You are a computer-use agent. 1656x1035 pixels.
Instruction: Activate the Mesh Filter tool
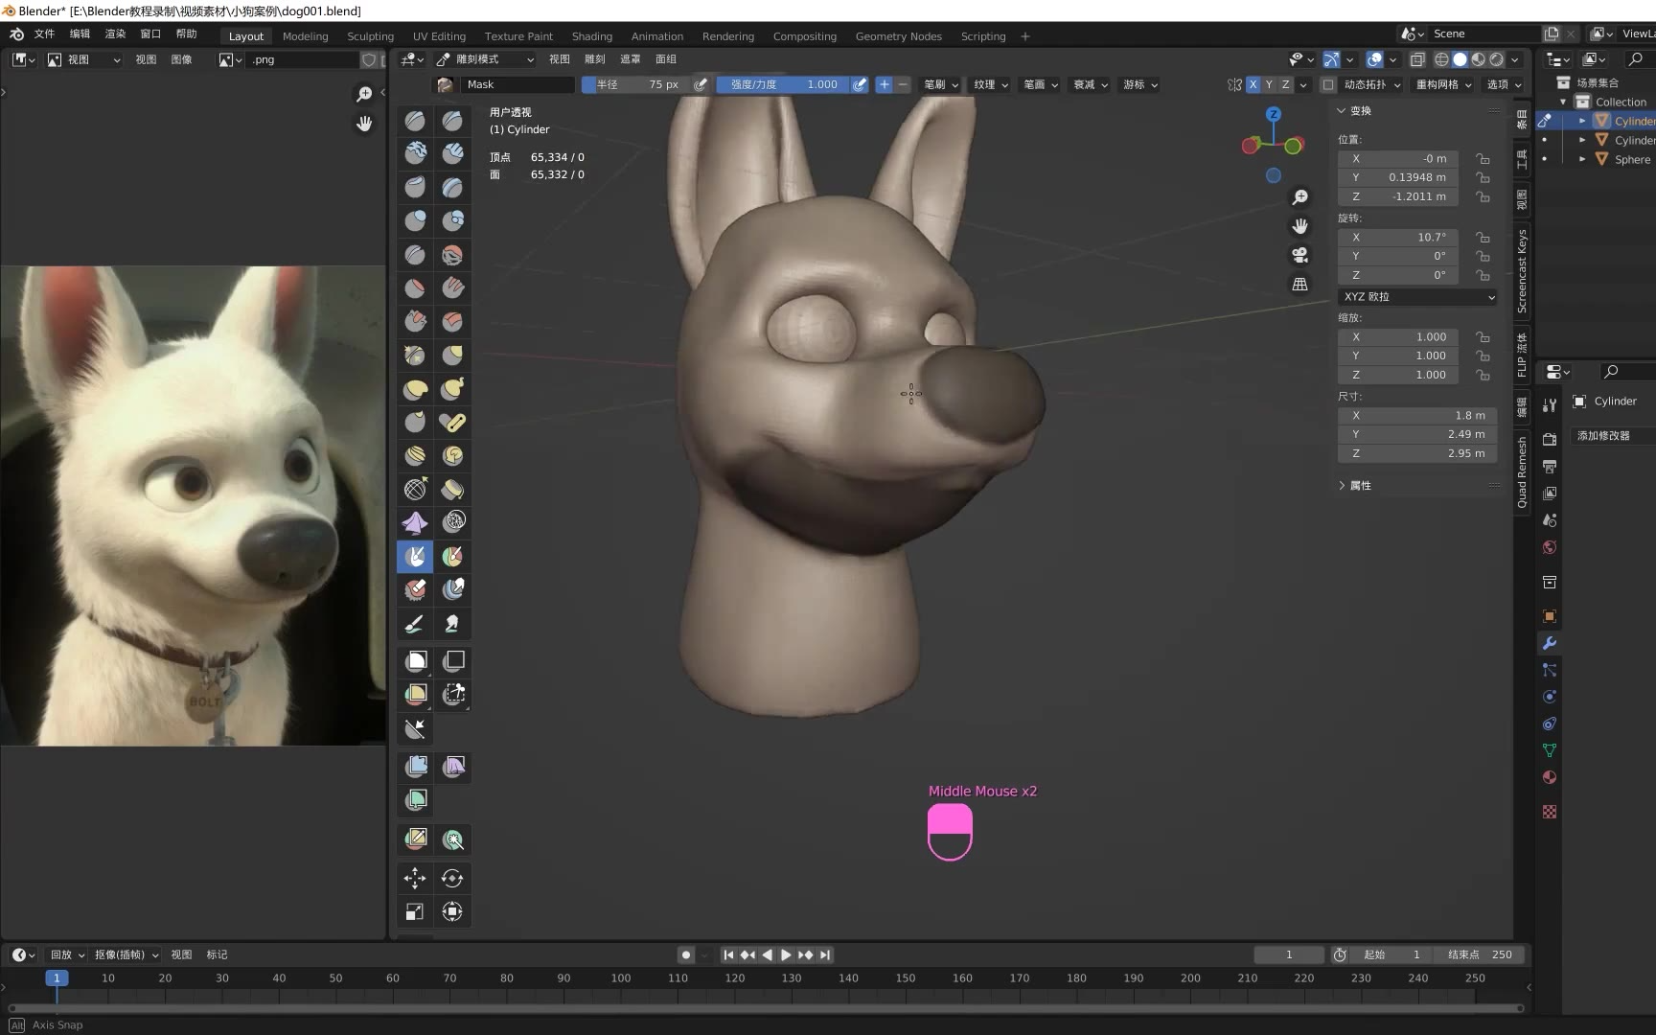415,767
